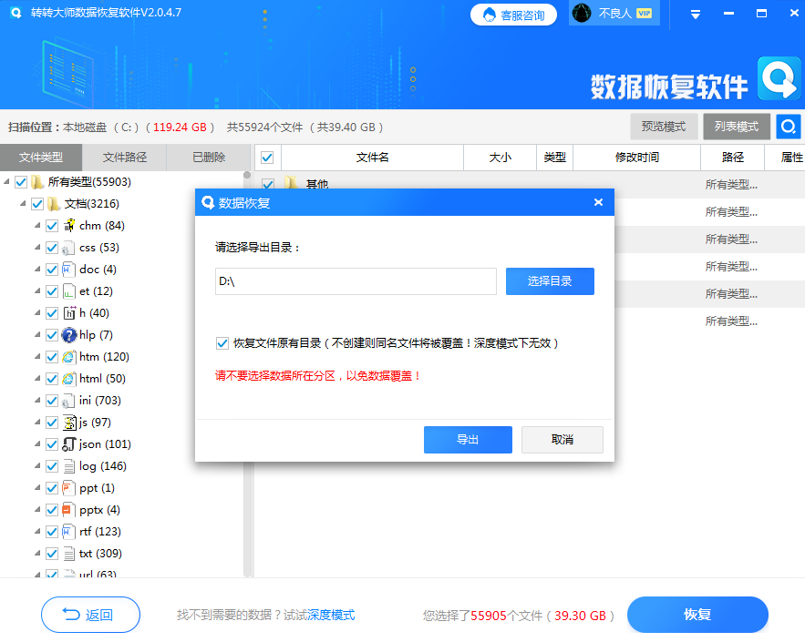Click the doc file type icon in sidebar
The width and height of the screenshot is (805, 642).
click(67, 269)
